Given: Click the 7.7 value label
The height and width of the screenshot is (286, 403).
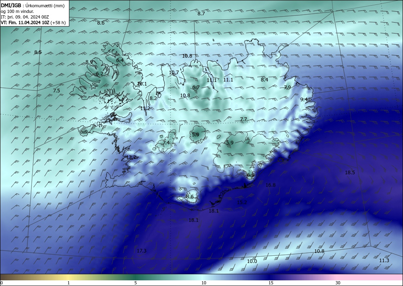Looking at the screenshot, I should coord(243,119).
